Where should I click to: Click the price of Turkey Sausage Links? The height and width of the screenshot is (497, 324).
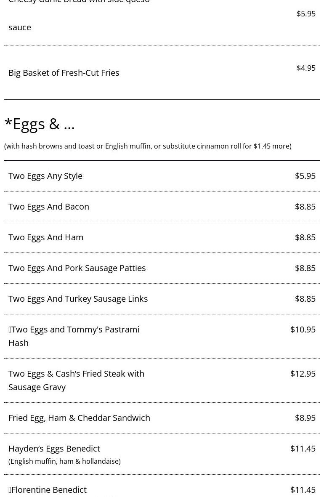[x=305, y=299]
